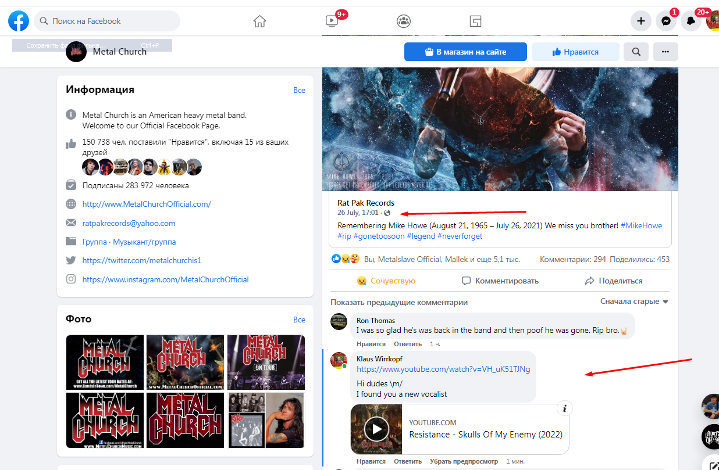Click Metal Church page avatar in header
Screen dimensions: 719x470
(x=76, y=52)
